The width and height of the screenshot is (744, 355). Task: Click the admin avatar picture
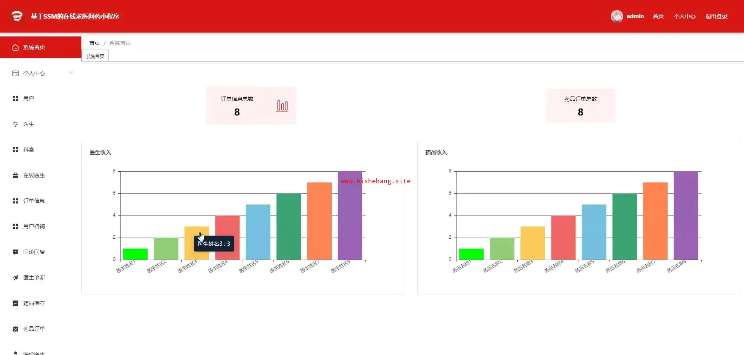coord(617,16)
